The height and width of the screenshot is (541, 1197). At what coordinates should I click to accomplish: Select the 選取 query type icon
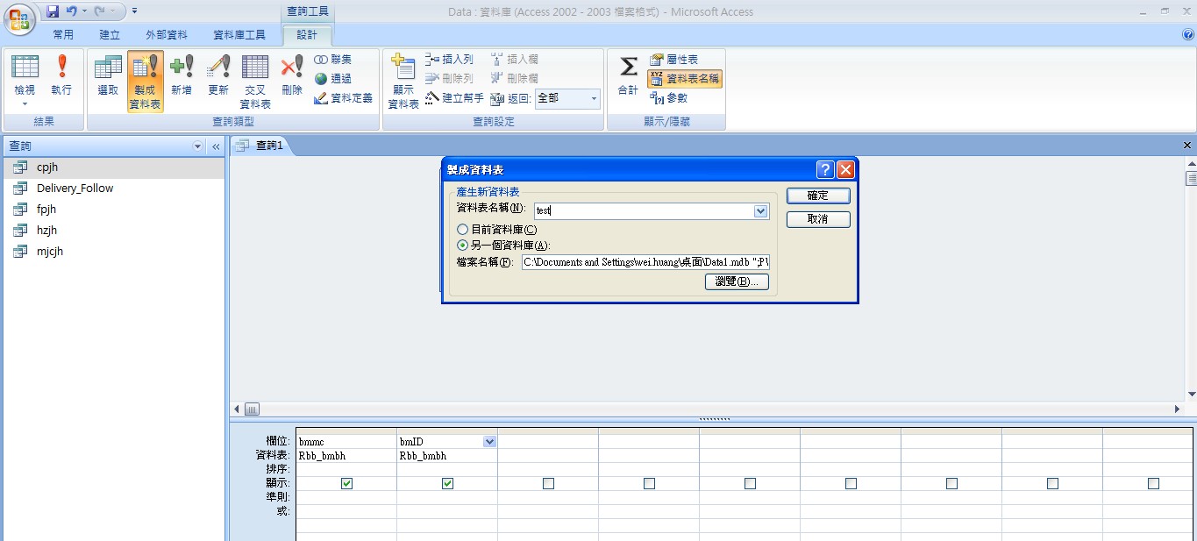tap(108, 75)
